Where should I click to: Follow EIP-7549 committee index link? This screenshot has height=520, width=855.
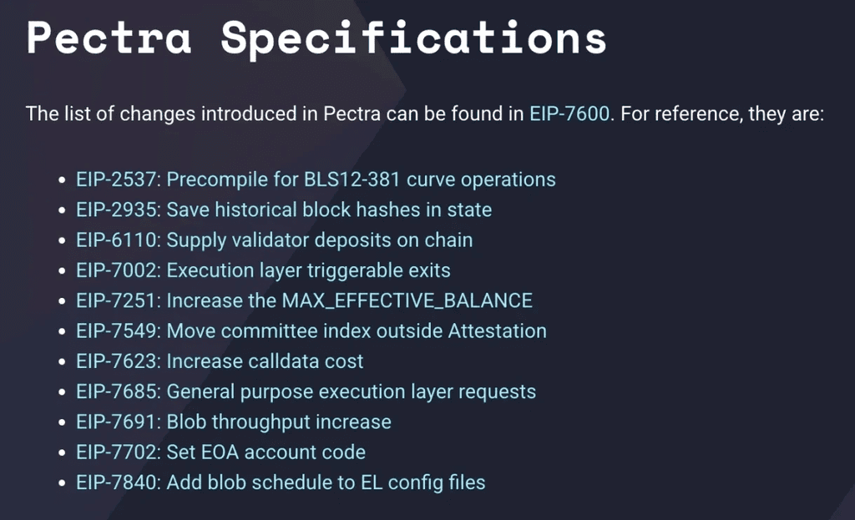[311, 331]
